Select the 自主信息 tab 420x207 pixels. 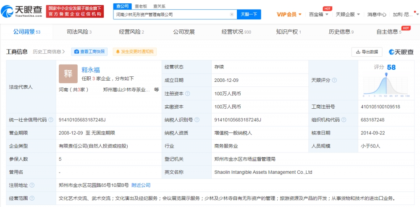[x=388, y=32]
